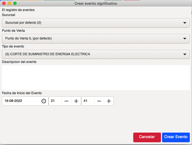Maximize the window with green button
The width and height of the screenshot is (192, 145).
15,4
